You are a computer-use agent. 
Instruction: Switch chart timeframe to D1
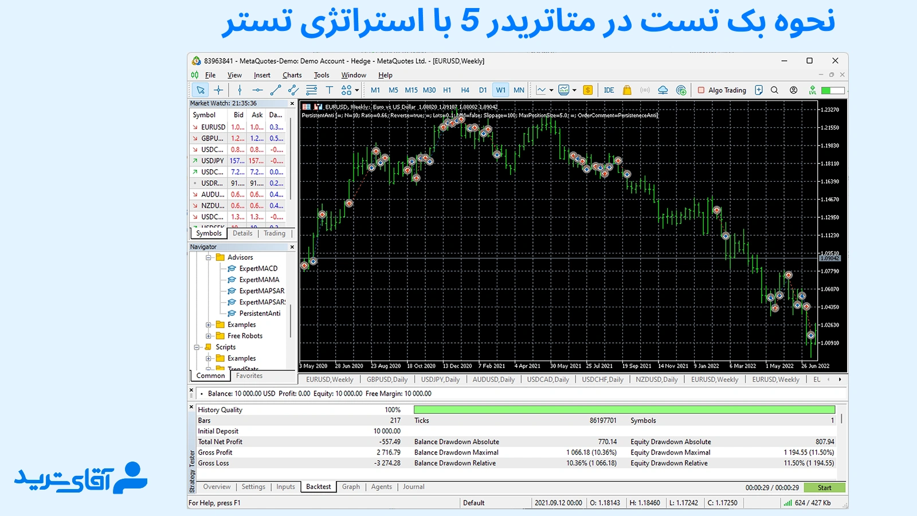click(x=483, y=90)
